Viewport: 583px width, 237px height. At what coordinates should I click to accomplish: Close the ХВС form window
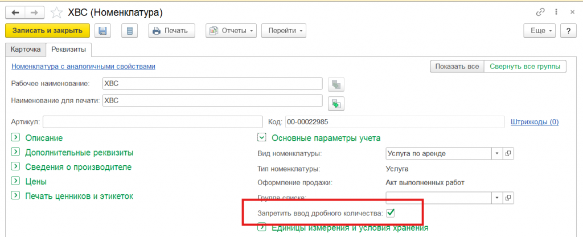(573, 13)
